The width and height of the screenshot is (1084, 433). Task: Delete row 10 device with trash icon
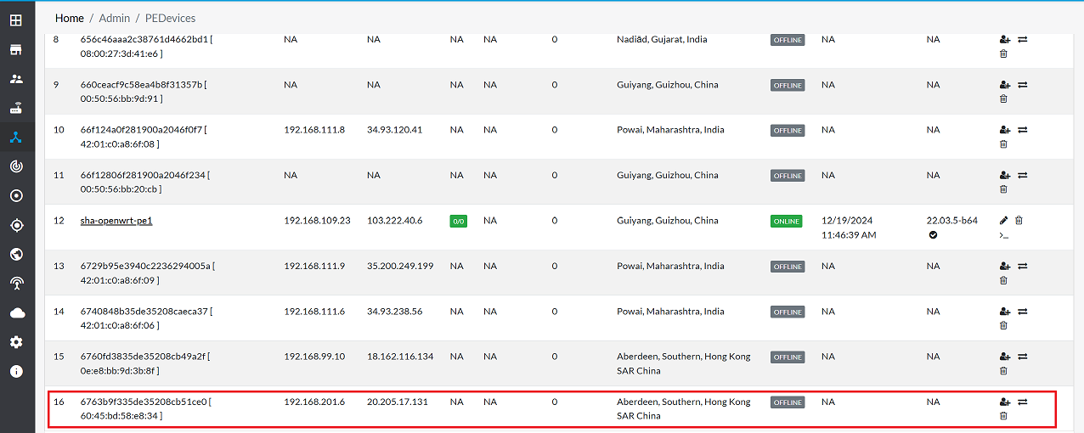1003,144
